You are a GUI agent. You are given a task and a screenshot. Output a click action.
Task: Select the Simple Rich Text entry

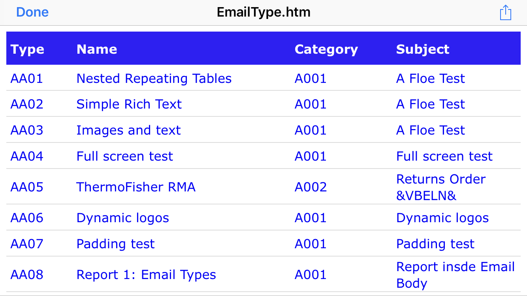click(129, 104)
